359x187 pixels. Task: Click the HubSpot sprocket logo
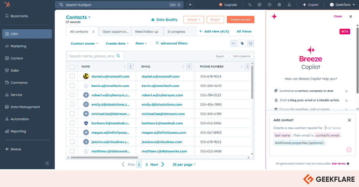[7, 4]
